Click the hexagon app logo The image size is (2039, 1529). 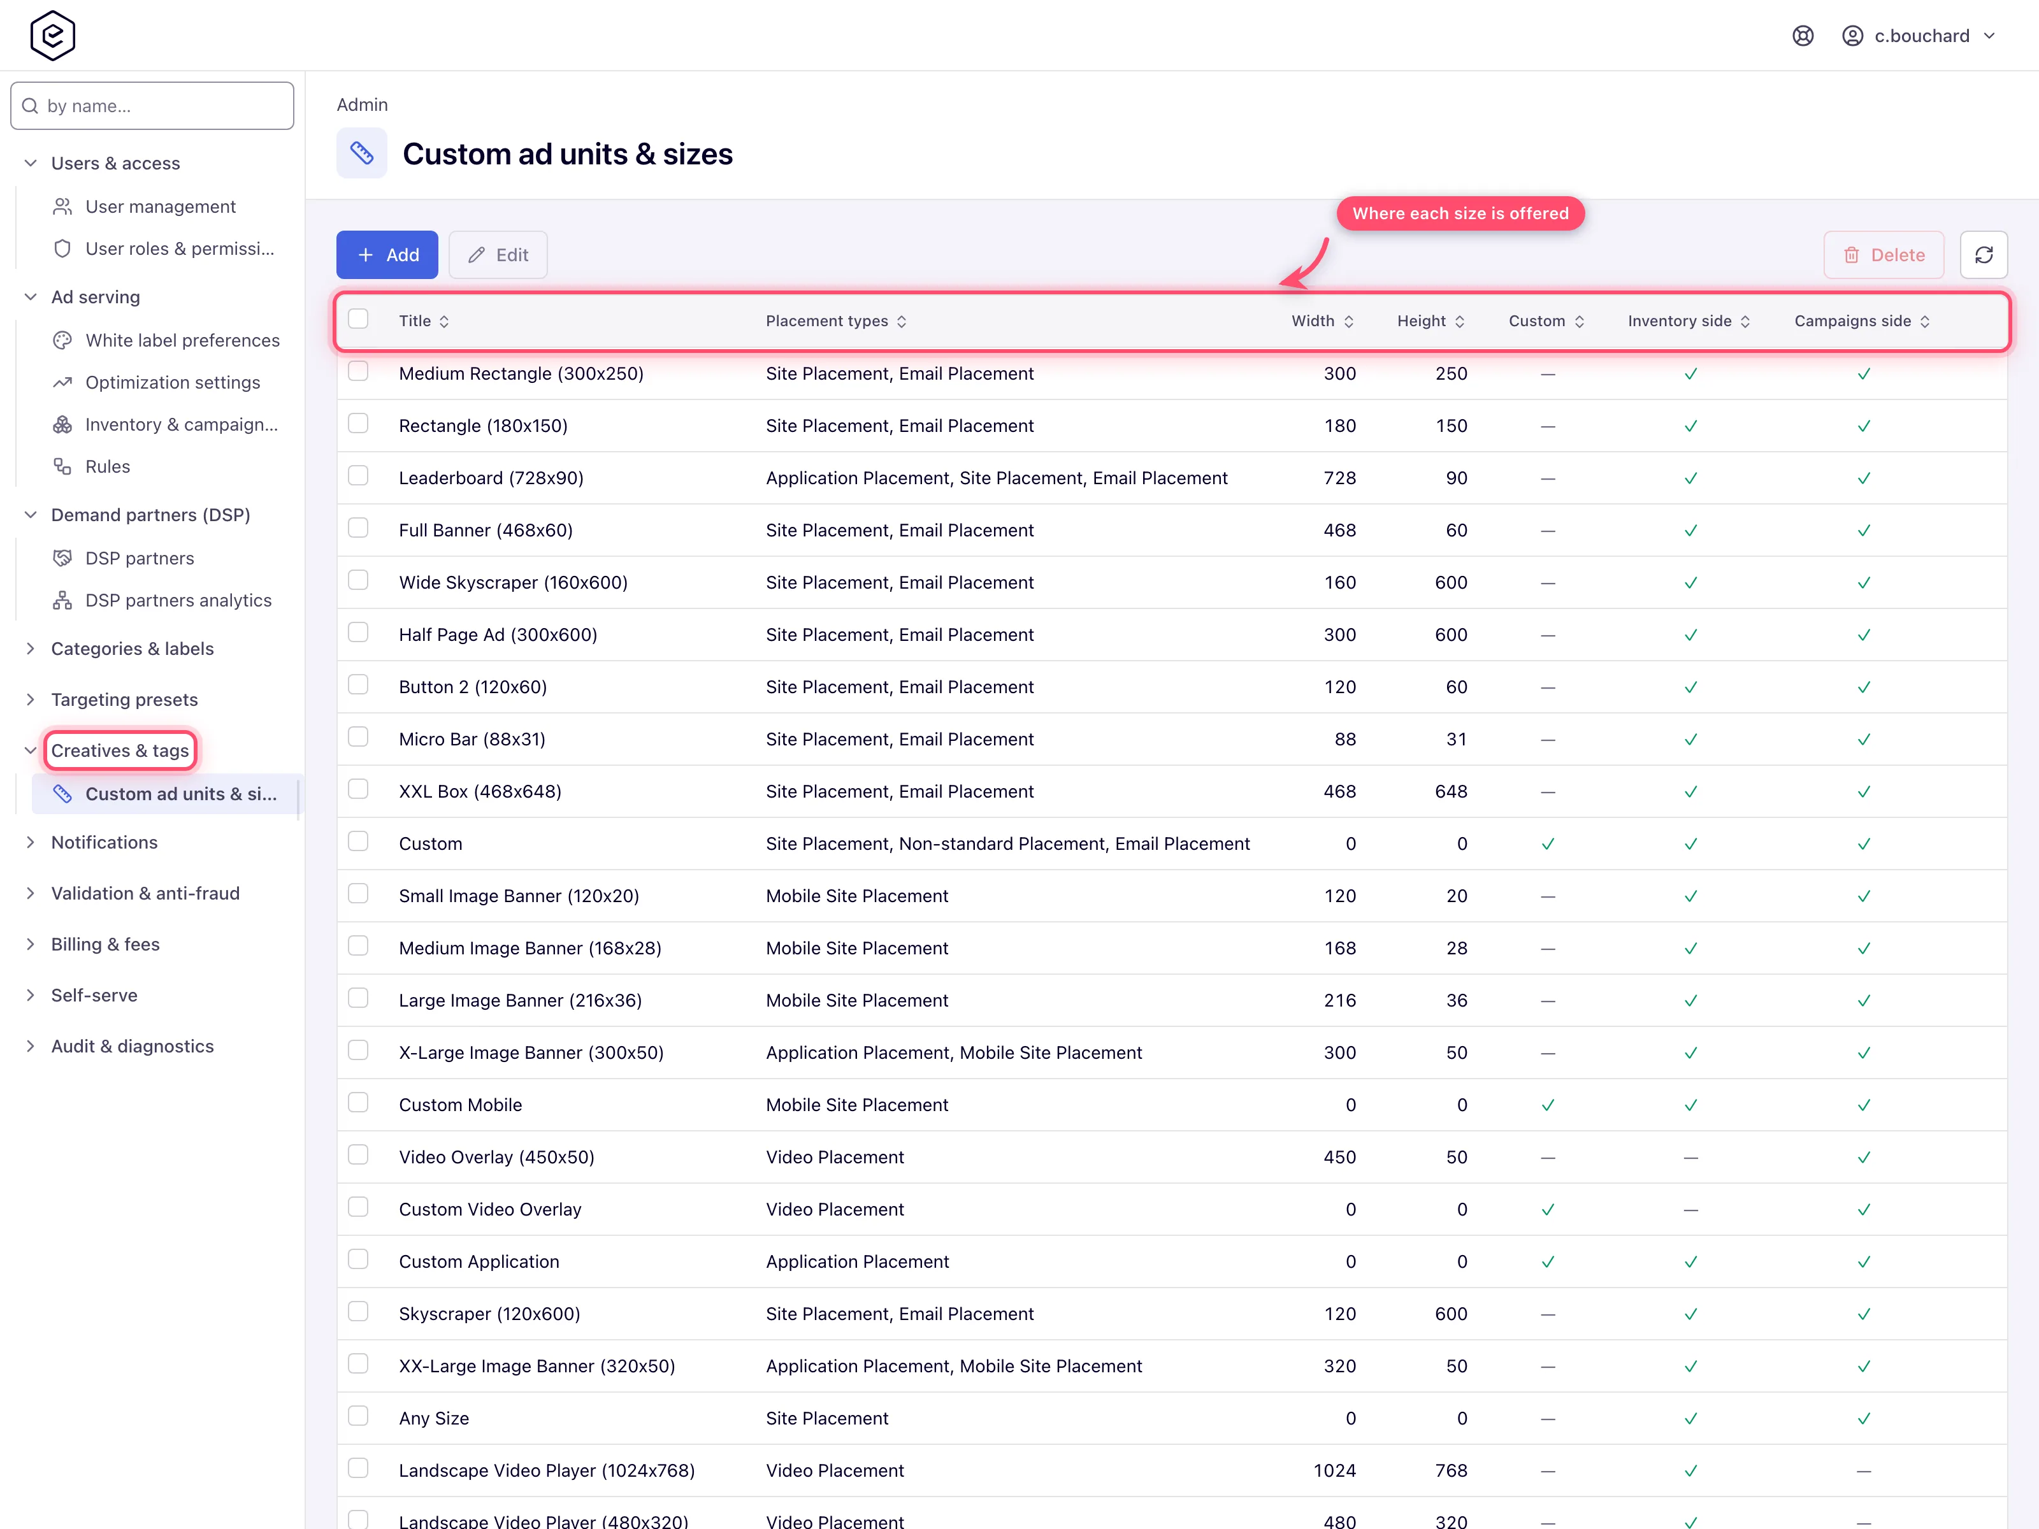tap(52, 36)
